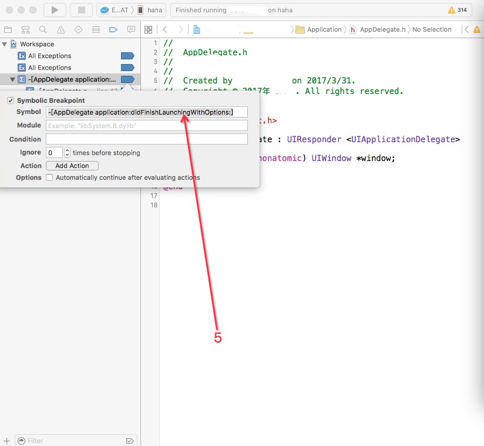Screen dimensions: 484x446
Task: Enable automatically continue after evaluating actions
Action: tap(49, 177)
